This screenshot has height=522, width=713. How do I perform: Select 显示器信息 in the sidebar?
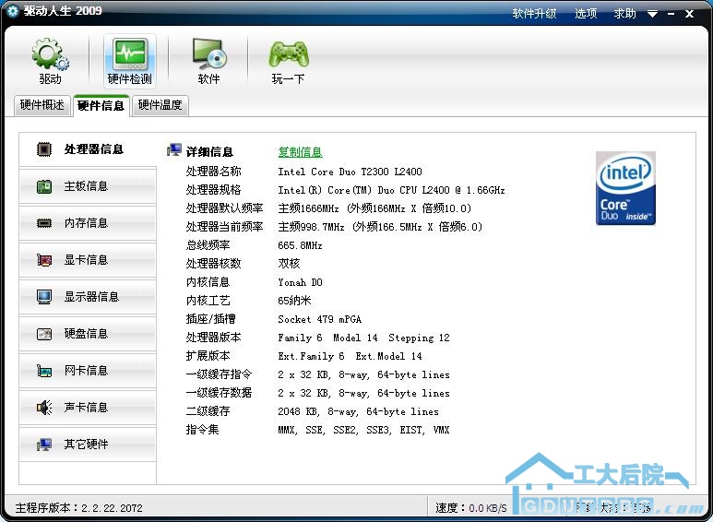[88, 297]
